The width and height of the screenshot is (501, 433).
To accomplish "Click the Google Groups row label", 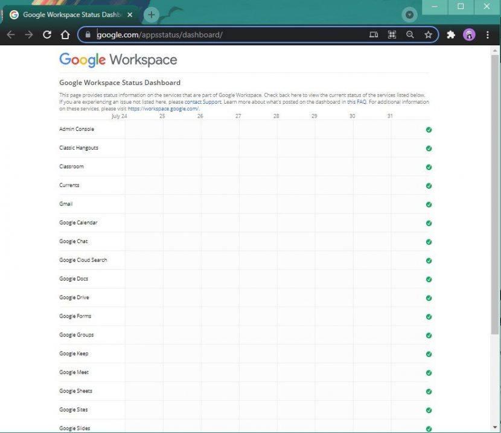I will 77,335.
